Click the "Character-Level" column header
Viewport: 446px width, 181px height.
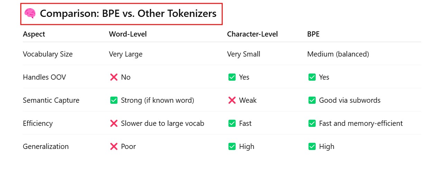[252, 34]
